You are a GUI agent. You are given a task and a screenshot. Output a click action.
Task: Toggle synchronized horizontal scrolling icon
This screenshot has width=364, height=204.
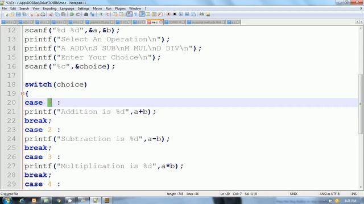tap(121, 14)
